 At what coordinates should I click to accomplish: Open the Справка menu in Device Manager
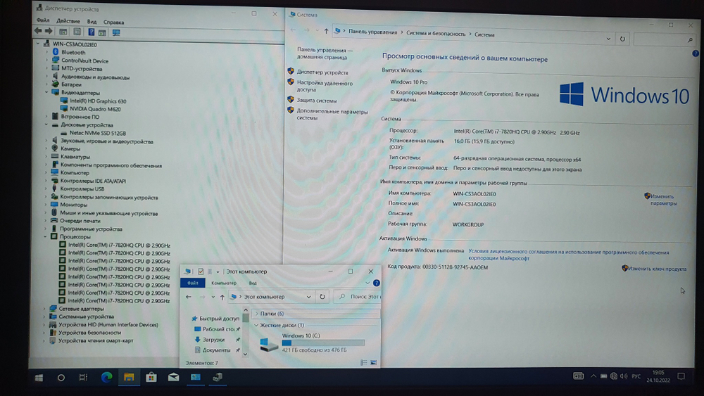[x=113, y=22]
